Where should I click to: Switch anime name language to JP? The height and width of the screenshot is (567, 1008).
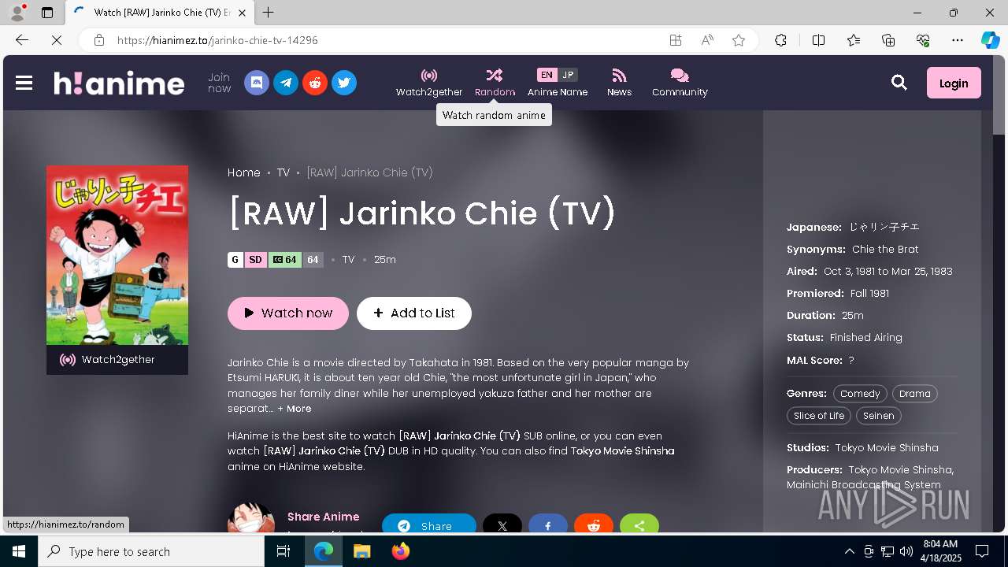click(x=568, y=75)
